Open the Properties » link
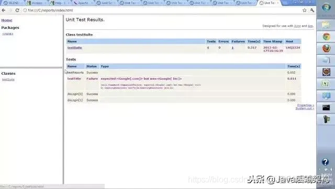The width and height of the screenshot is (335, 189). [306, 105]
